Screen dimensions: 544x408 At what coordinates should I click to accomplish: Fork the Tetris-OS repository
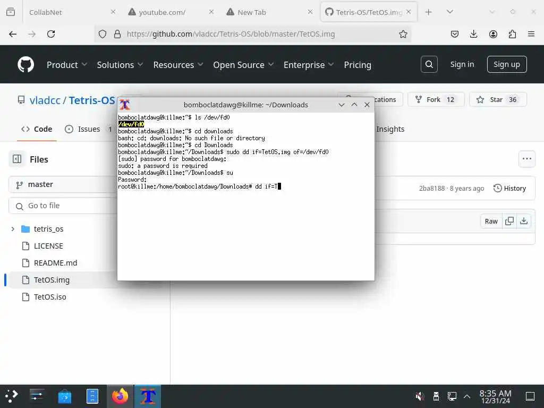click(436, 99)
